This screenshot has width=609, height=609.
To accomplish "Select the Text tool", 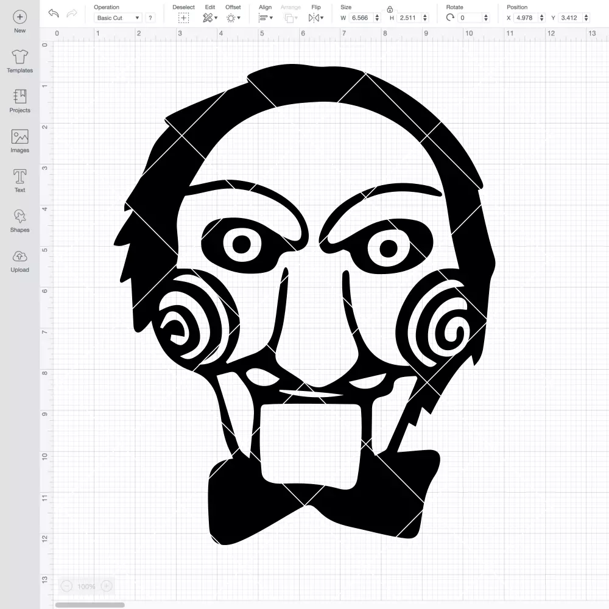I will coord(20,177).
